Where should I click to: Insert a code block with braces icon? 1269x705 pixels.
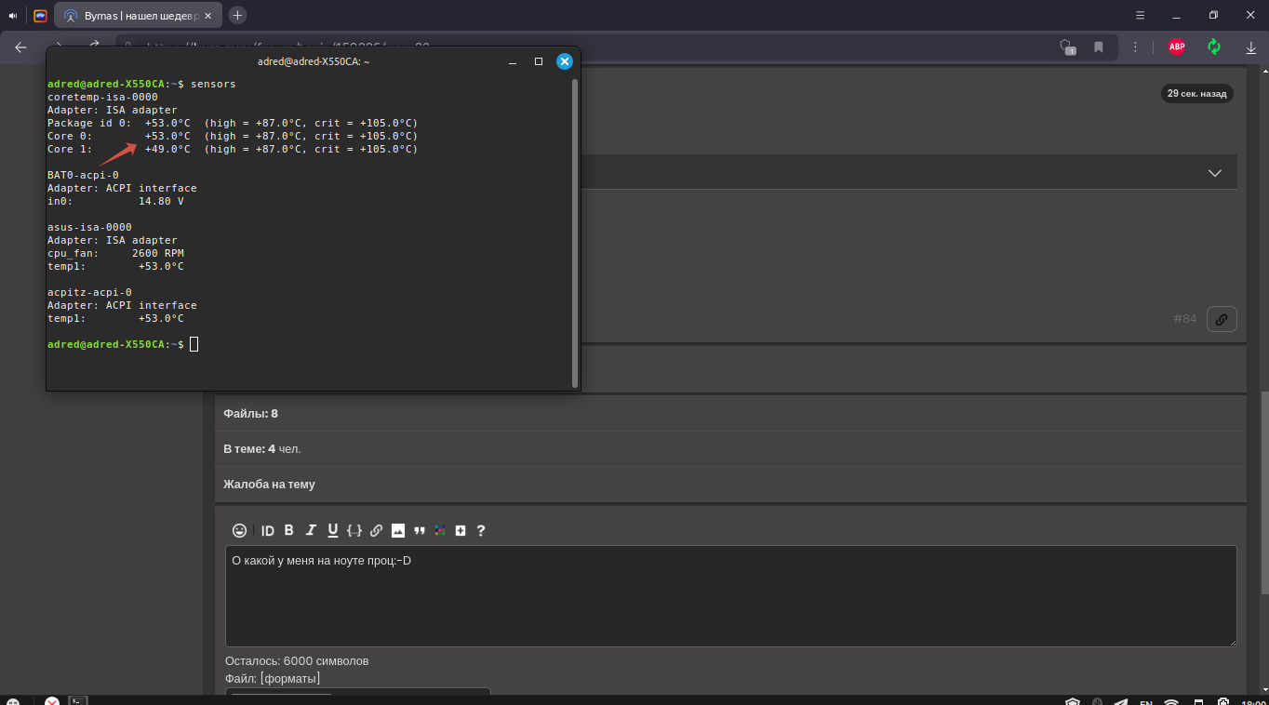(x=354, y=530)
